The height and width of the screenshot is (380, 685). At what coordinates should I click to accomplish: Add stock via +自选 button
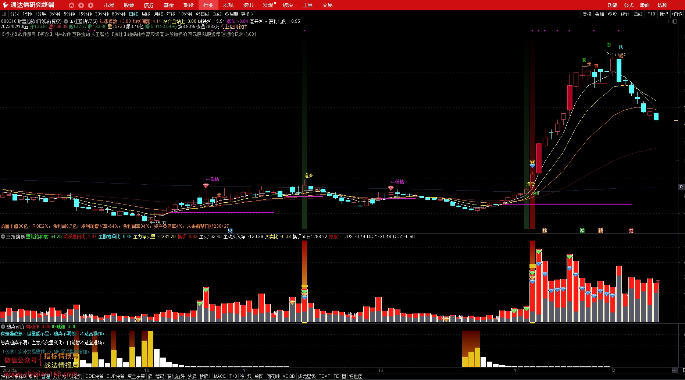click(x=677, y=14)
